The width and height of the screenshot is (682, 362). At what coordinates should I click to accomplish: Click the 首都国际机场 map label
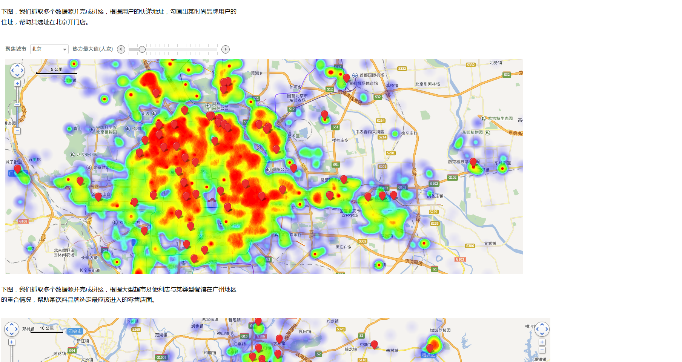(x=372, y=75)
